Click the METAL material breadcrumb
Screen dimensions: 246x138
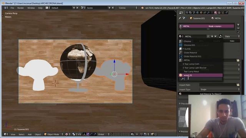pos(216,18)
